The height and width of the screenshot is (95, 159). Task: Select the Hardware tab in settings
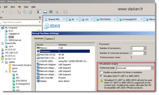(x=39, y=39)
